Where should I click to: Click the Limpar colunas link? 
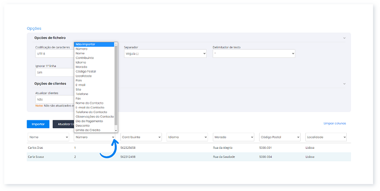(x=334, y=123)
